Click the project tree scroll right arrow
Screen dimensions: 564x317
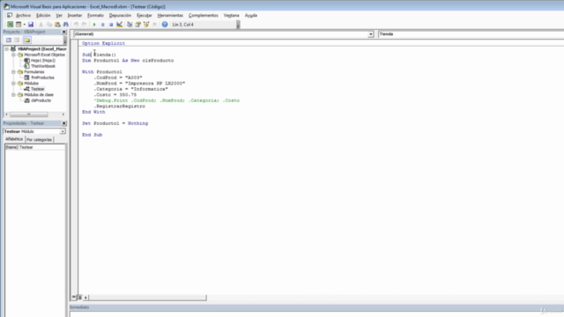[x=63, y=114]
